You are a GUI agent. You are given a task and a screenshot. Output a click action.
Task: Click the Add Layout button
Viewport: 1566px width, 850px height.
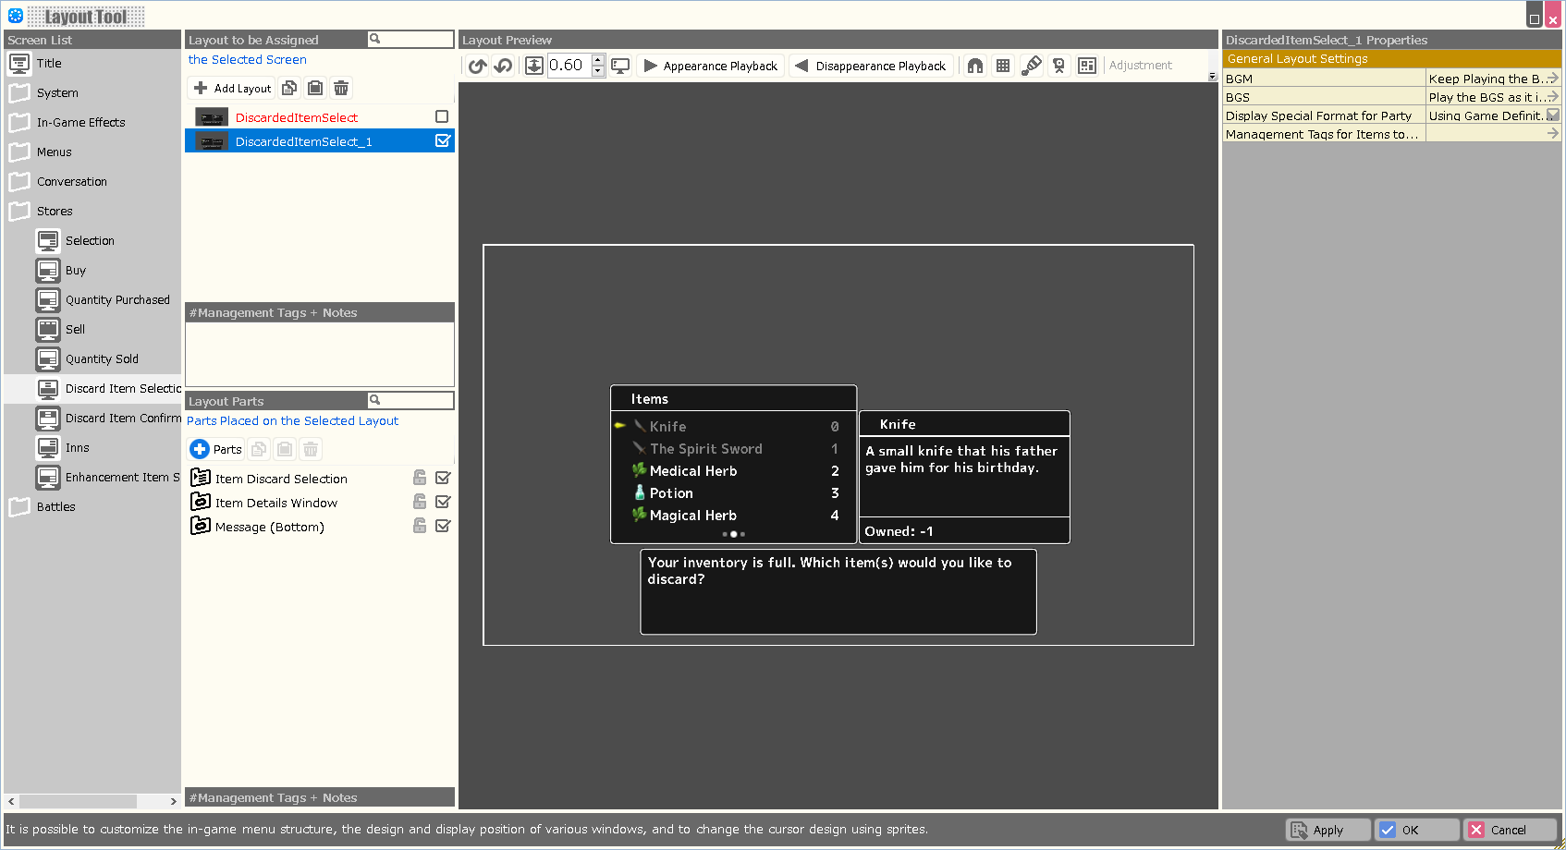pos(233,88)
